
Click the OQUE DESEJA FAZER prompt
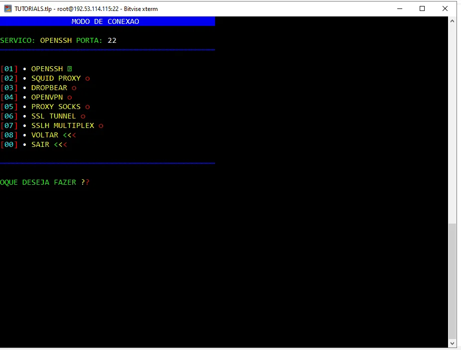pos(45,182)
